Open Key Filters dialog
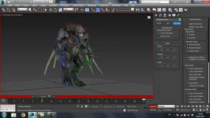The image size is (210, 118). [x=168, y=110]
